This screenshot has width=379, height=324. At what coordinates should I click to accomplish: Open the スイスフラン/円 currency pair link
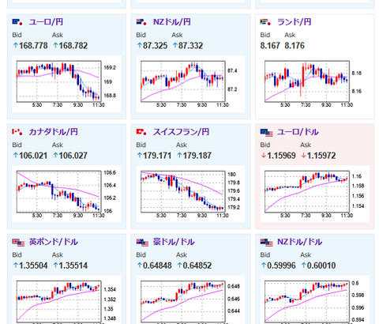click(181, 132)
